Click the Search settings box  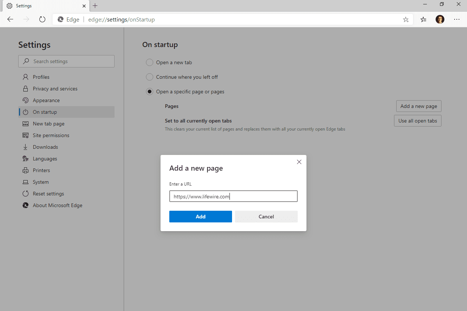66,61
